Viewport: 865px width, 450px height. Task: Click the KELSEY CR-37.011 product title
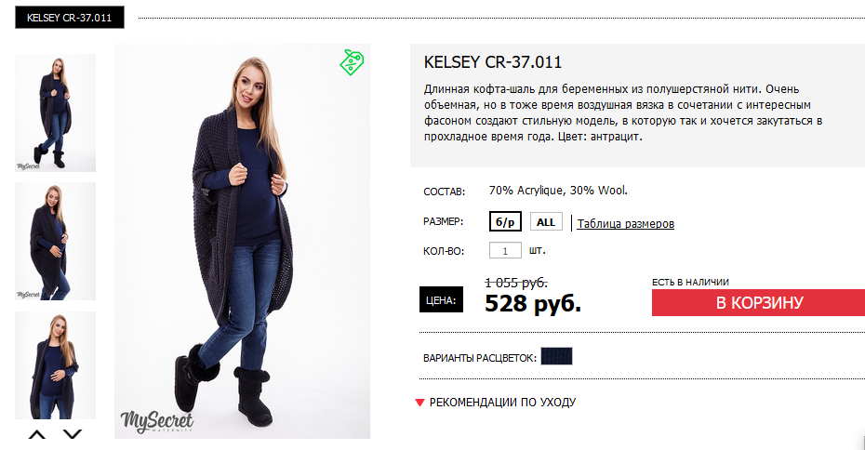493,61
